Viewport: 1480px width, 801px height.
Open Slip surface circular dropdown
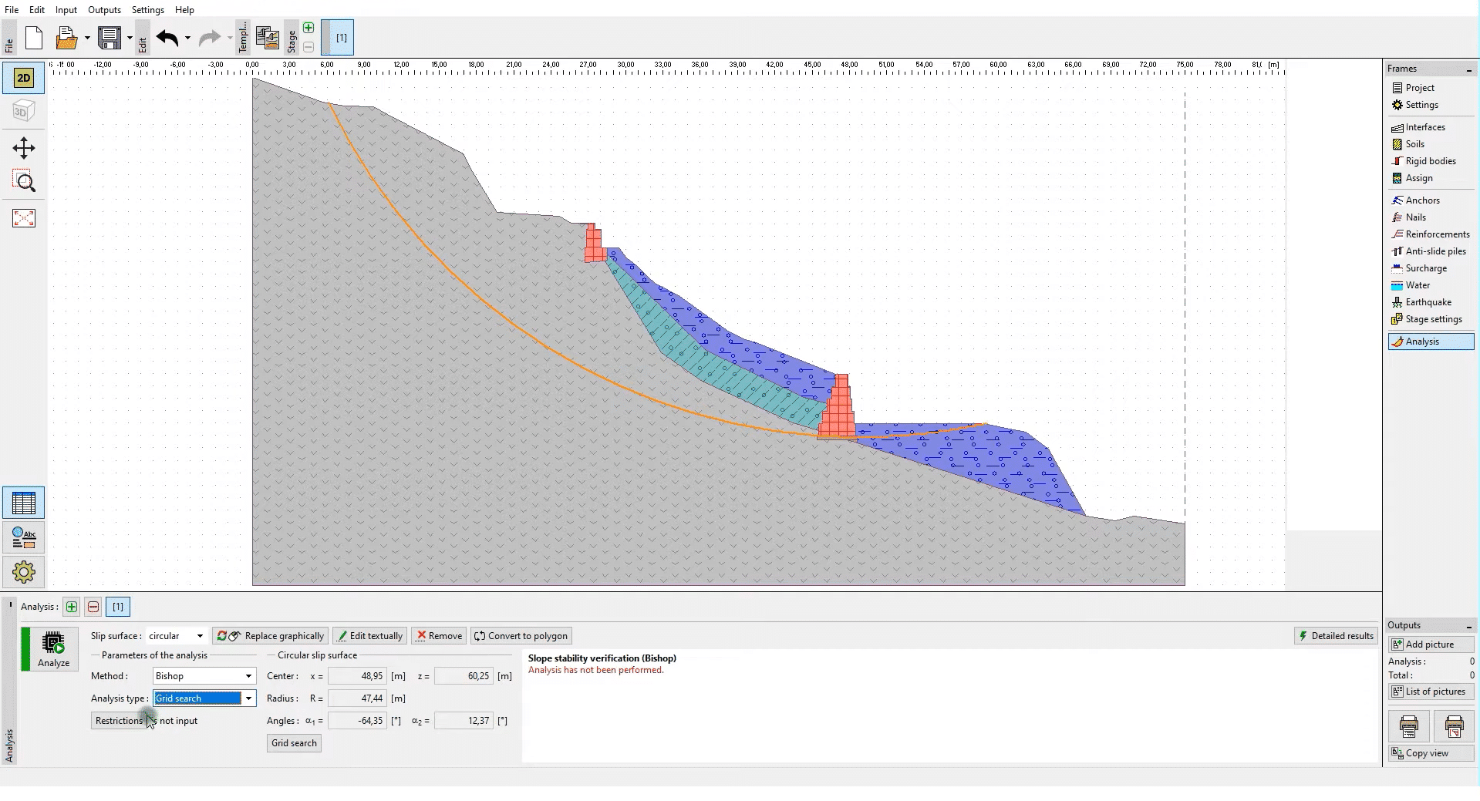pyautogui.click(x=176, y=636)
